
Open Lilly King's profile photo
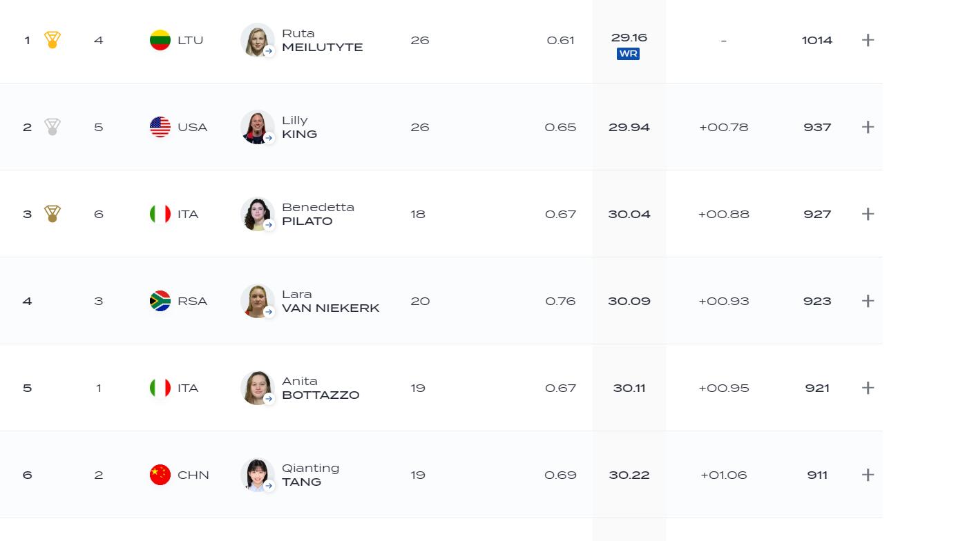point(257,127)
